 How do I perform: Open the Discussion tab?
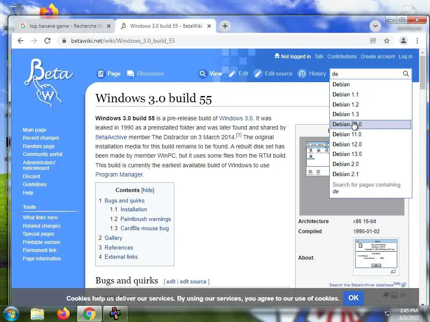[145, 74]
